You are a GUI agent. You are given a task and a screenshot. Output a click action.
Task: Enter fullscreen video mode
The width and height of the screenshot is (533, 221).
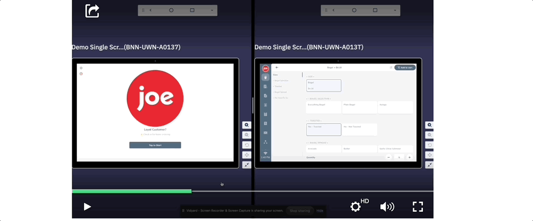418,207
